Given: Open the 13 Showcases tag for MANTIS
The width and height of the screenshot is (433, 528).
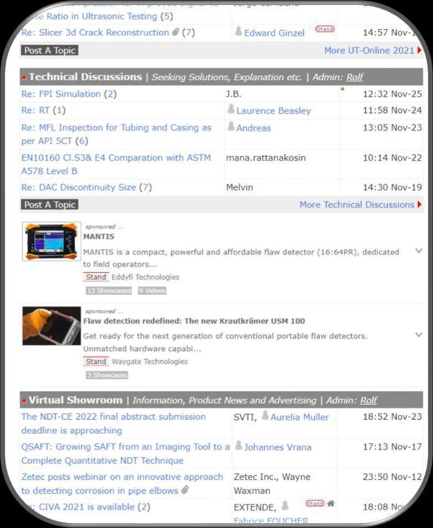Looking at the screenshot, I should [x=109, y=291].
